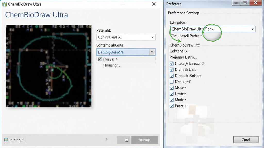This screenshot has height=148, width=264.
Task: Open the Lontame ahGerte combo box arrow
Action: (x=152, y=52)
